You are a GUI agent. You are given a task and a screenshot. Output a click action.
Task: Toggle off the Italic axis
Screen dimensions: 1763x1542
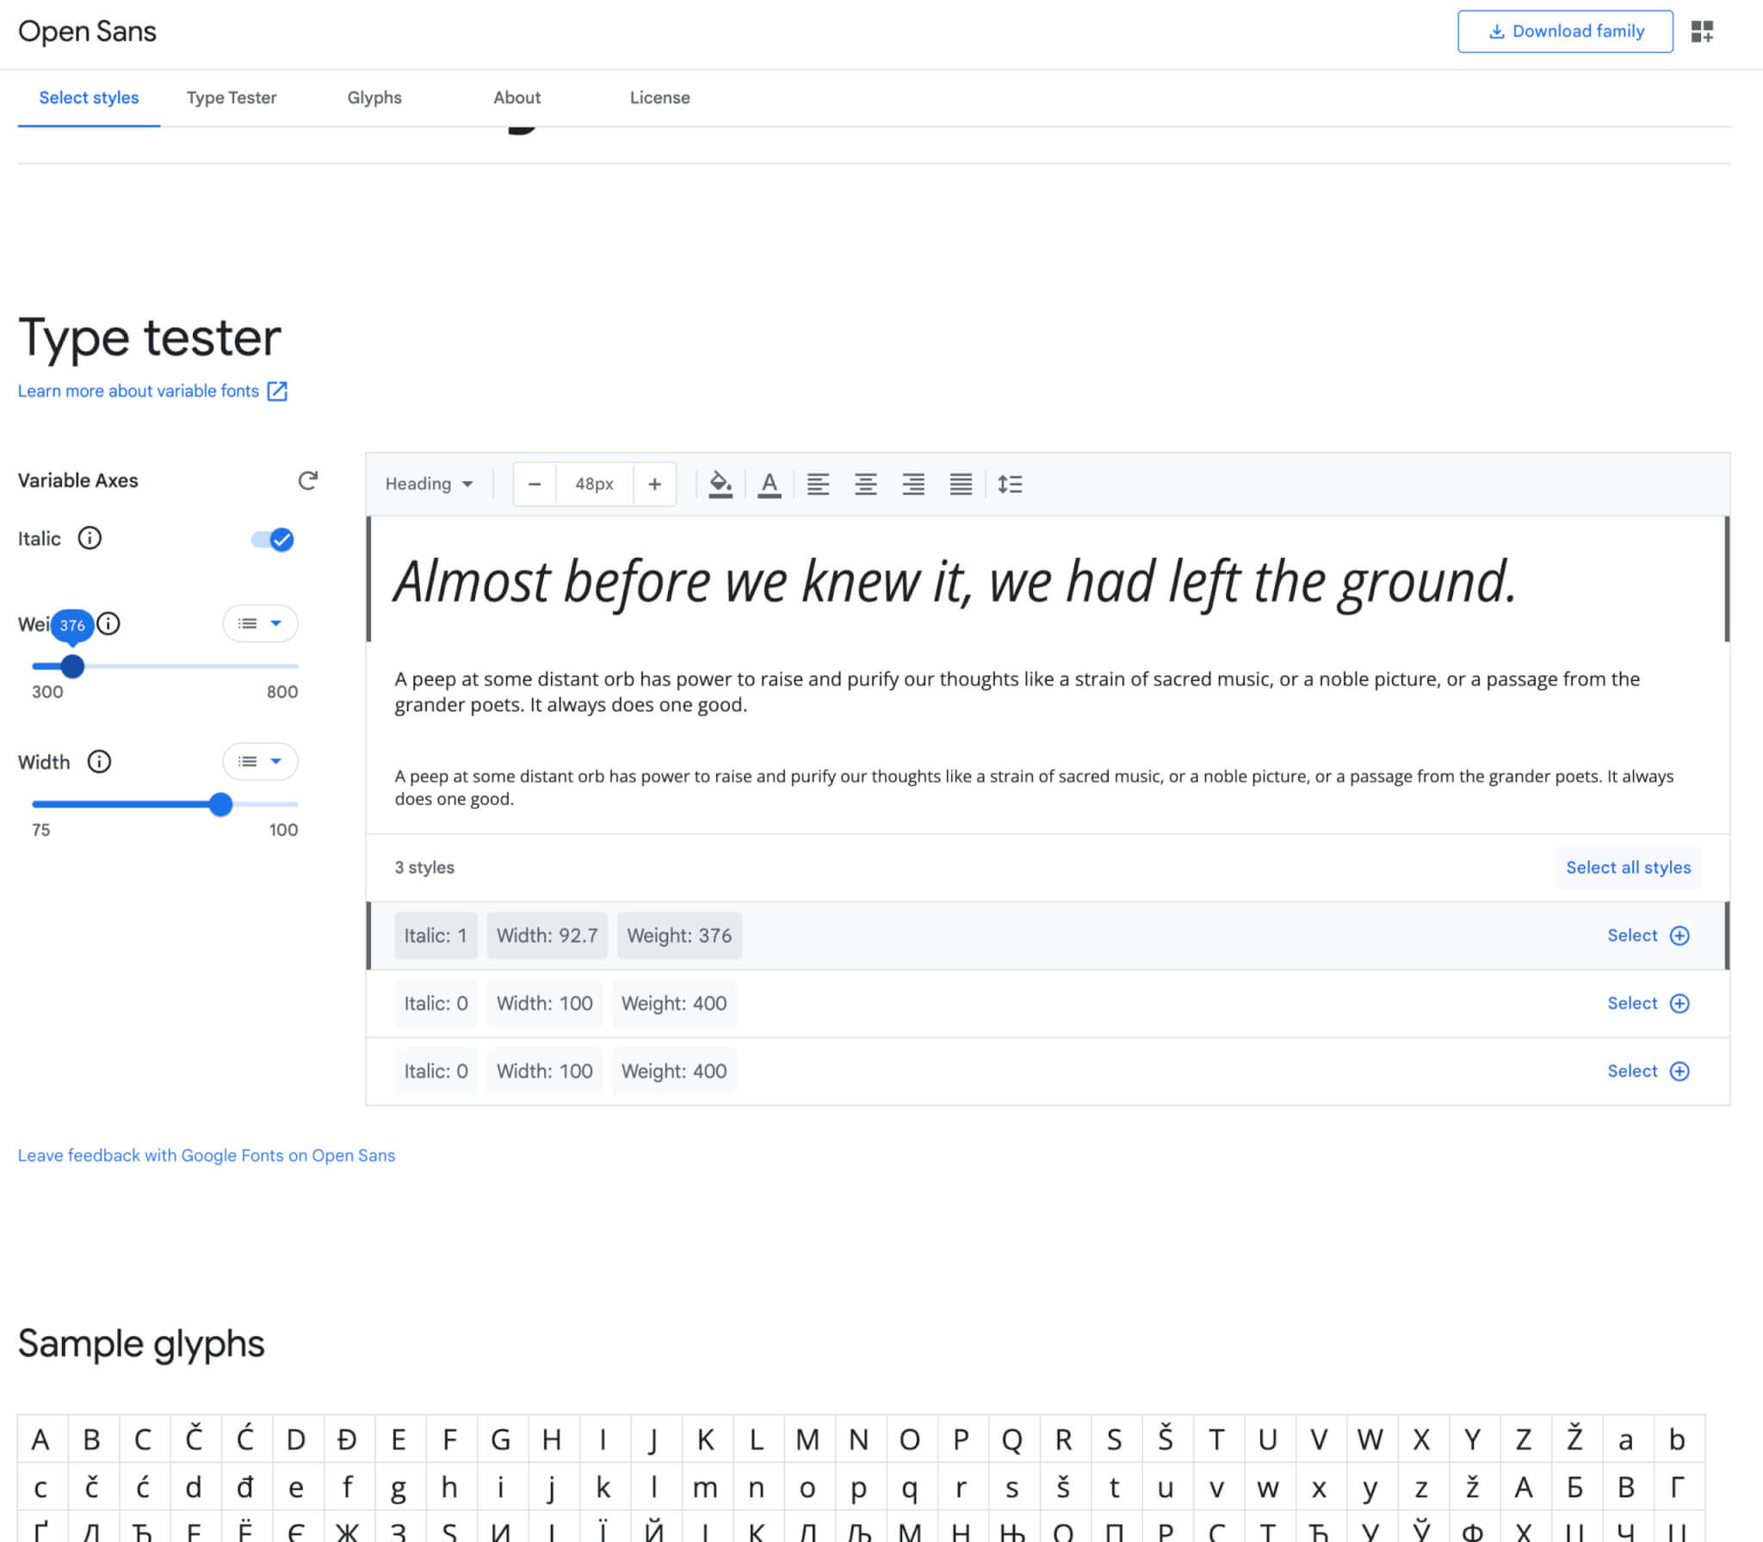pos(273,540)
